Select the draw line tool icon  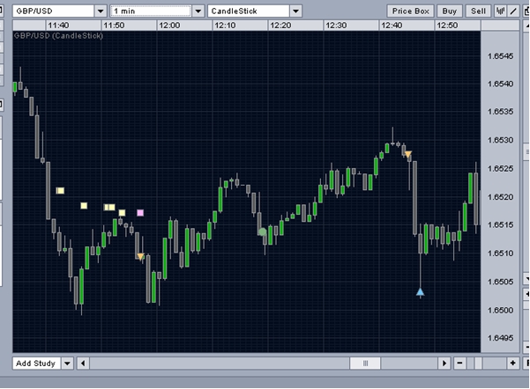(513, 11)
